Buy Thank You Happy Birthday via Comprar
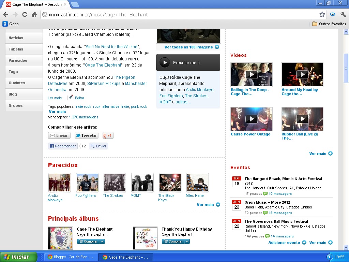The width and height of the screenshot is (349, 262). pyautogui.click(x=173, y=241)
